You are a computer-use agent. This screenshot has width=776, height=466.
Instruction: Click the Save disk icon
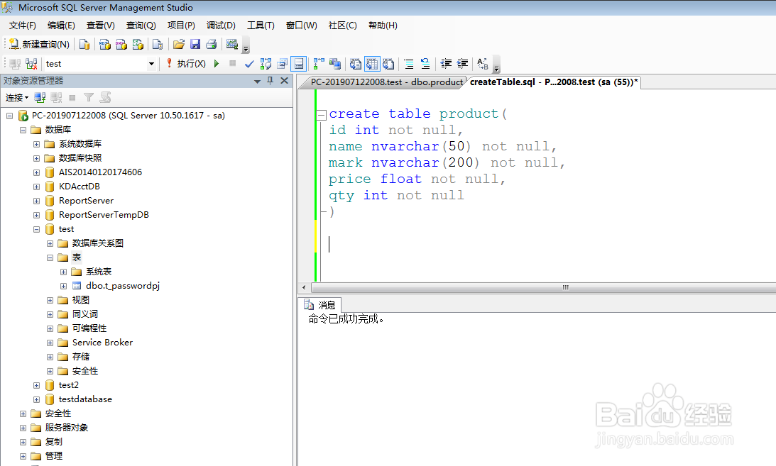tap(195, 45)
